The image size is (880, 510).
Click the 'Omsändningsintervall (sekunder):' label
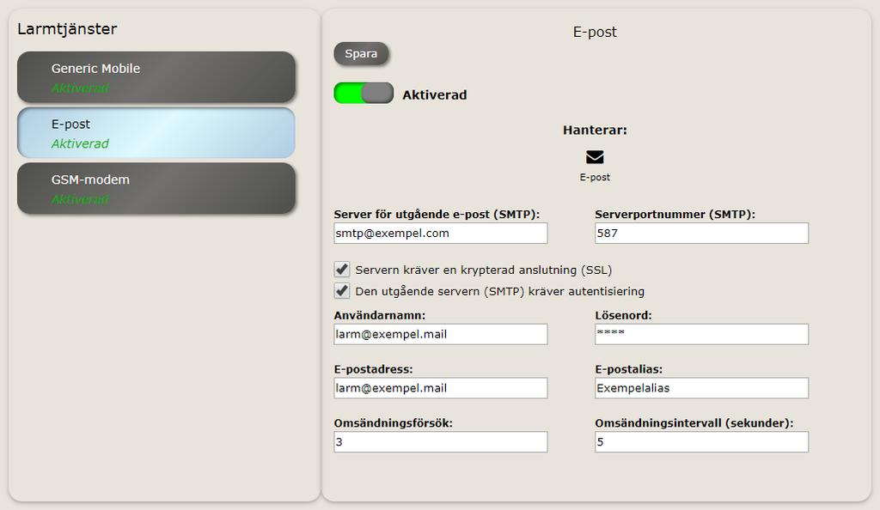click(x=694, y=423)
